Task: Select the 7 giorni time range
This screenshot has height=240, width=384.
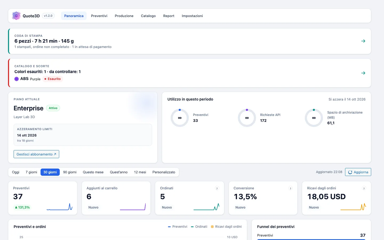Action: (31, 172)
